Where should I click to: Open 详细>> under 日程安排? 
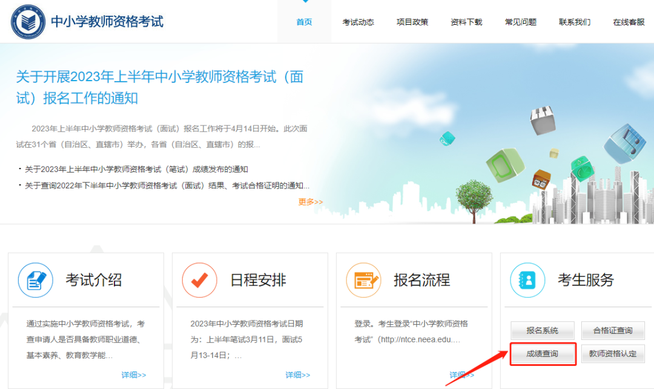pyautogui.click(x=298, y=375)
